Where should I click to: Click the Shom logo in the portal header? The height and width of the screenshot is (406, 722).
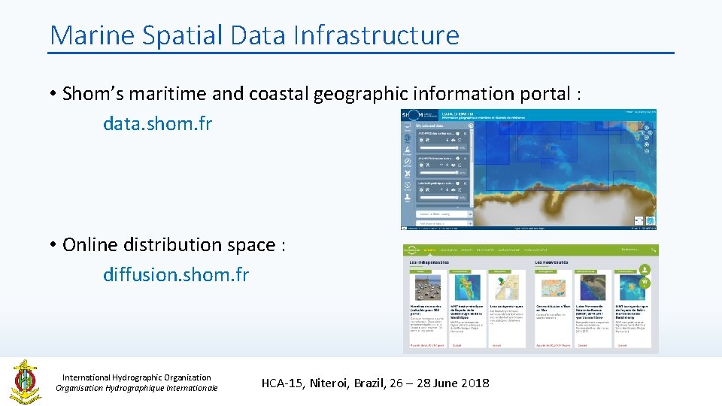(419, 115)
